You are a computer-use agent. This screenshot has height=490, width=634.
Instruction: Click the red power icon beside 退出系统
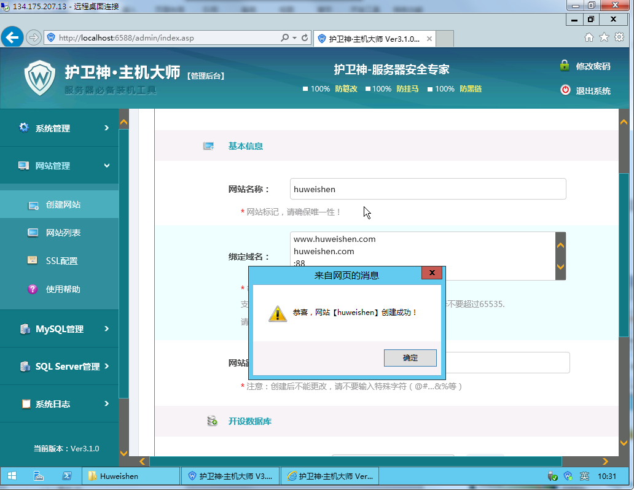tap(565, 90)
